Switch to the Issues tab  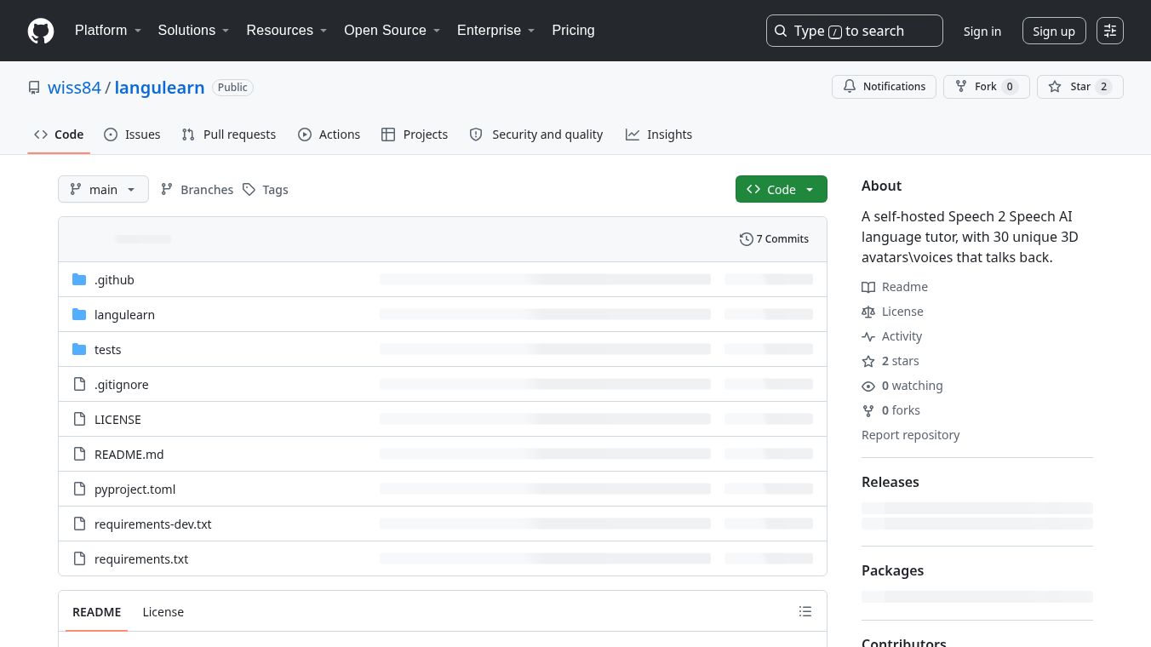(132, 135)
